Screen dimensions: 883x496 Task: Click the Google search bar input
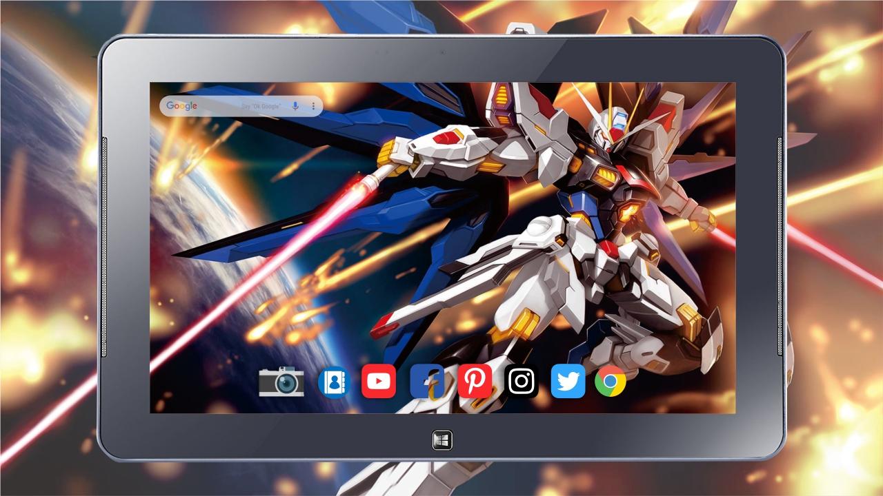[x=241, y=106]
